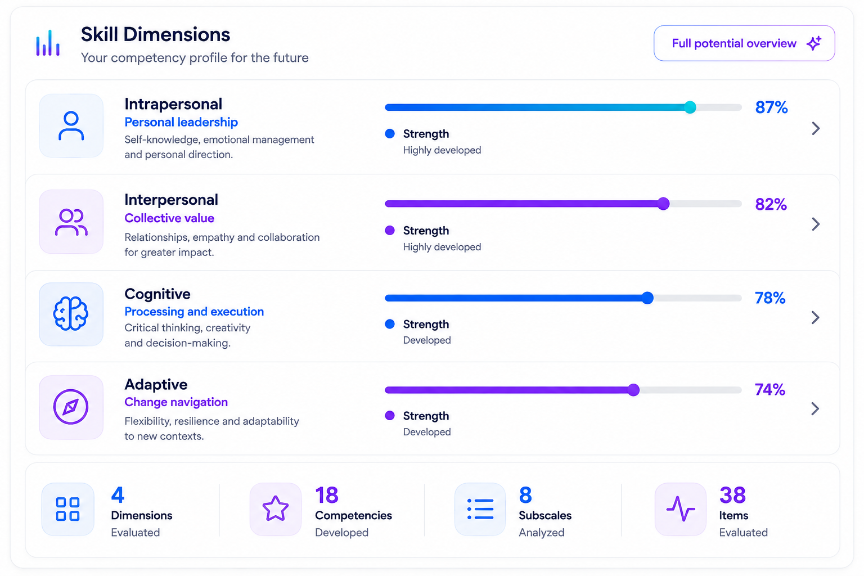Expand the Interpersonal row chevron

[816, 224]
